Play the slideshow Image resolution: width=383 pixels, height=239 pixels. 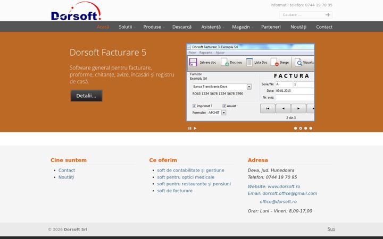tap(195, 129)
